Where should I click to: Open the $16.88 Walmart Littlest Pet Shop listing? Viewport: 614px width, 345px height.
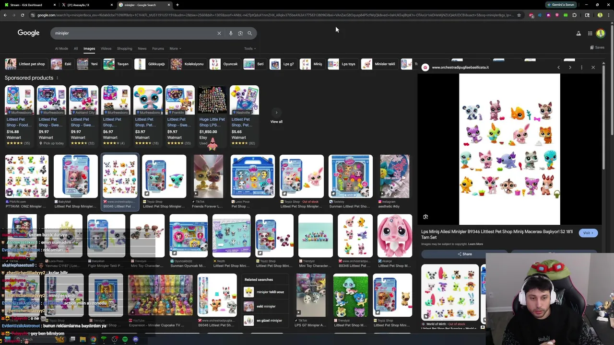coord(19,115)
